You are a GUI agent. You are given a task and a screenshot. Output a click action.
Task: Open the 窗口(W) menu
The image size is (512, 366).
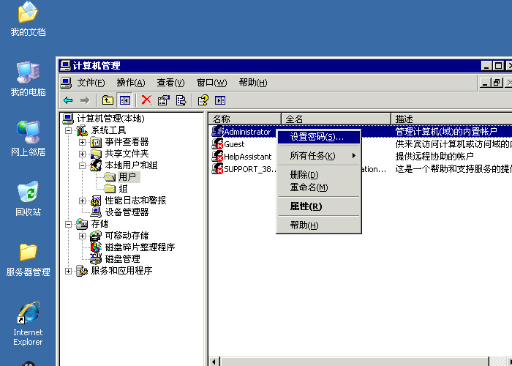pyautogui.click(x=211, y=83)
